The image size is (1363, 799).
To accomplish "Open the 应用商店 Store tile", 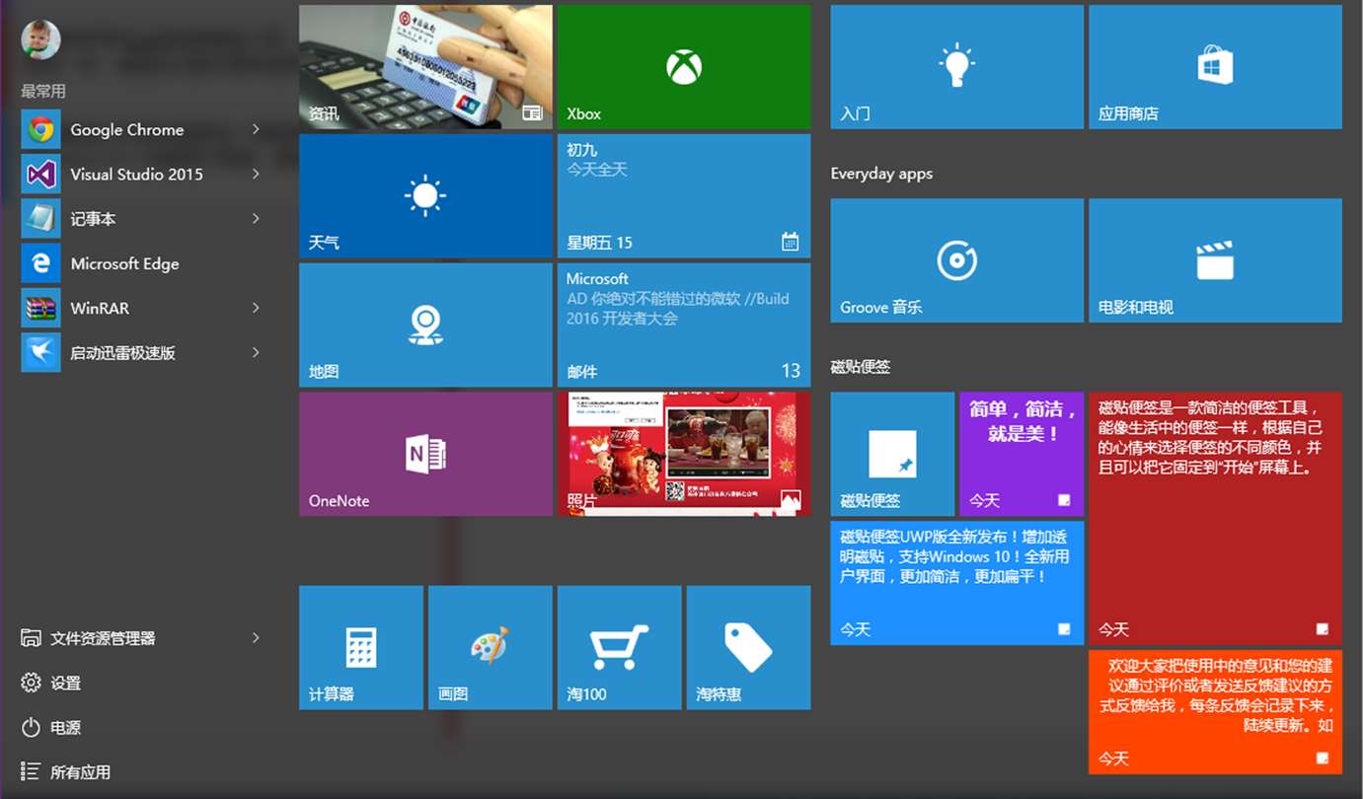I will point(1215,67).
